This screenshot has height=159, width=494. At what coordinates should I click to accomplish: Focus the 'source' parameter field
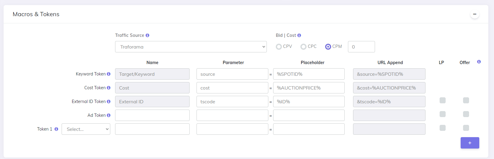click(x=232, y=74)
